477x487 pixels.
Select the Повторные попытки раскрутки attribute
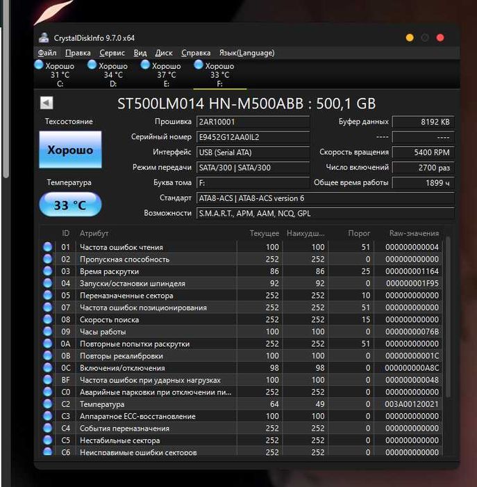pos(135,344)
